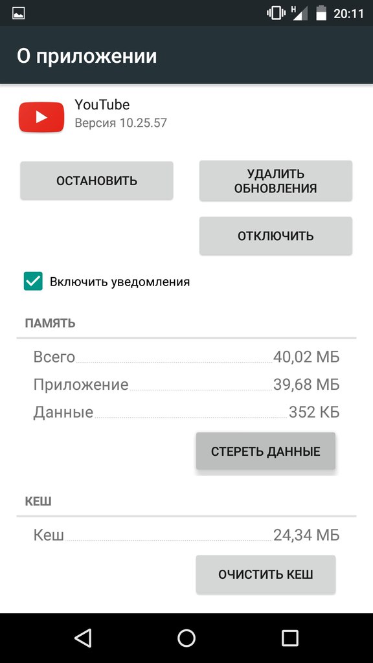Viewport: 373px width, 663px height.
Task: Tap the clock showing 20:11
Action: [348, 14]
